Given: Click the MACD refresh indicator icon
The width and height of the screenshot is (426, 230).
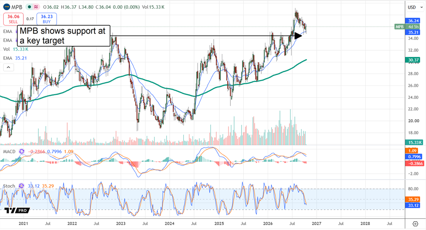Looking at the screenshot, I should tap(22, 151).
